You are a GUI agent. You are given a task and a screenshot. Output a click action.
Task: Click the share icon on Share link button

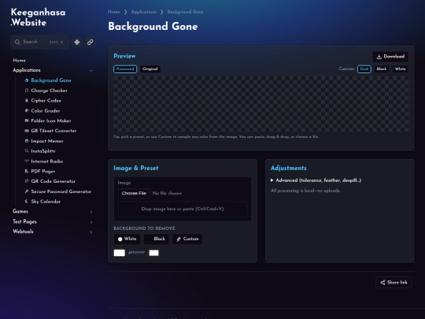[382, 283]
